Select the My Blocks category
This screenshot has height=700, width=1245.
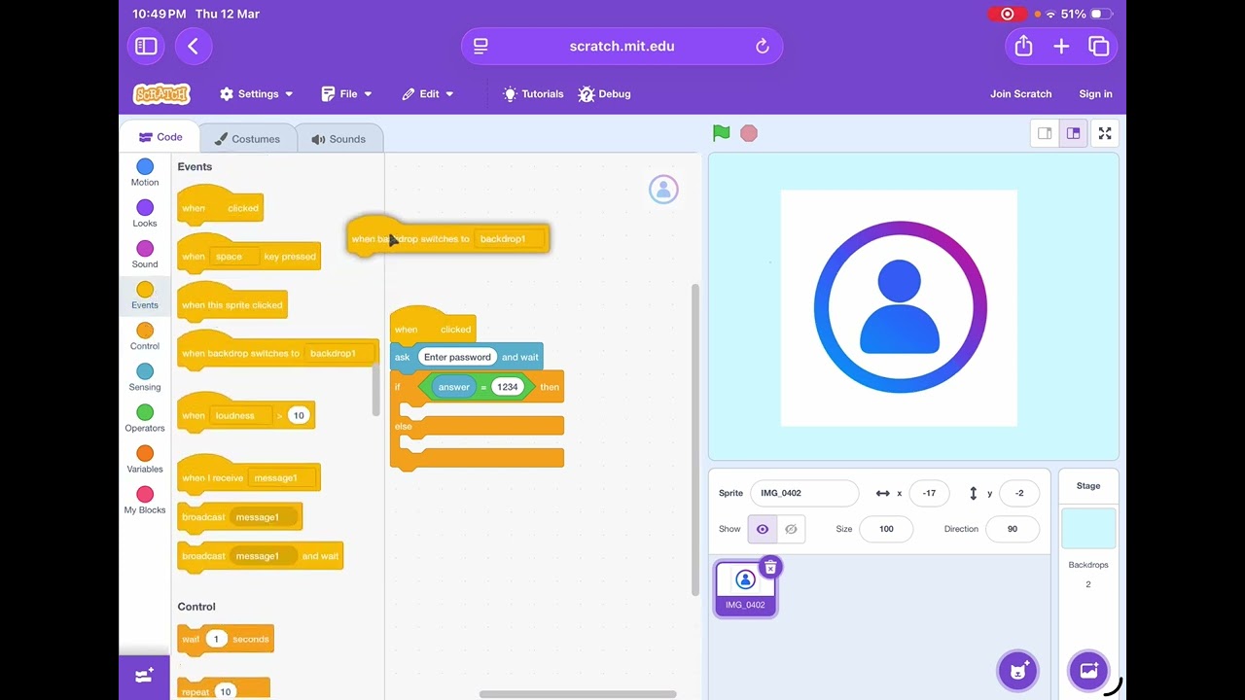145,500
